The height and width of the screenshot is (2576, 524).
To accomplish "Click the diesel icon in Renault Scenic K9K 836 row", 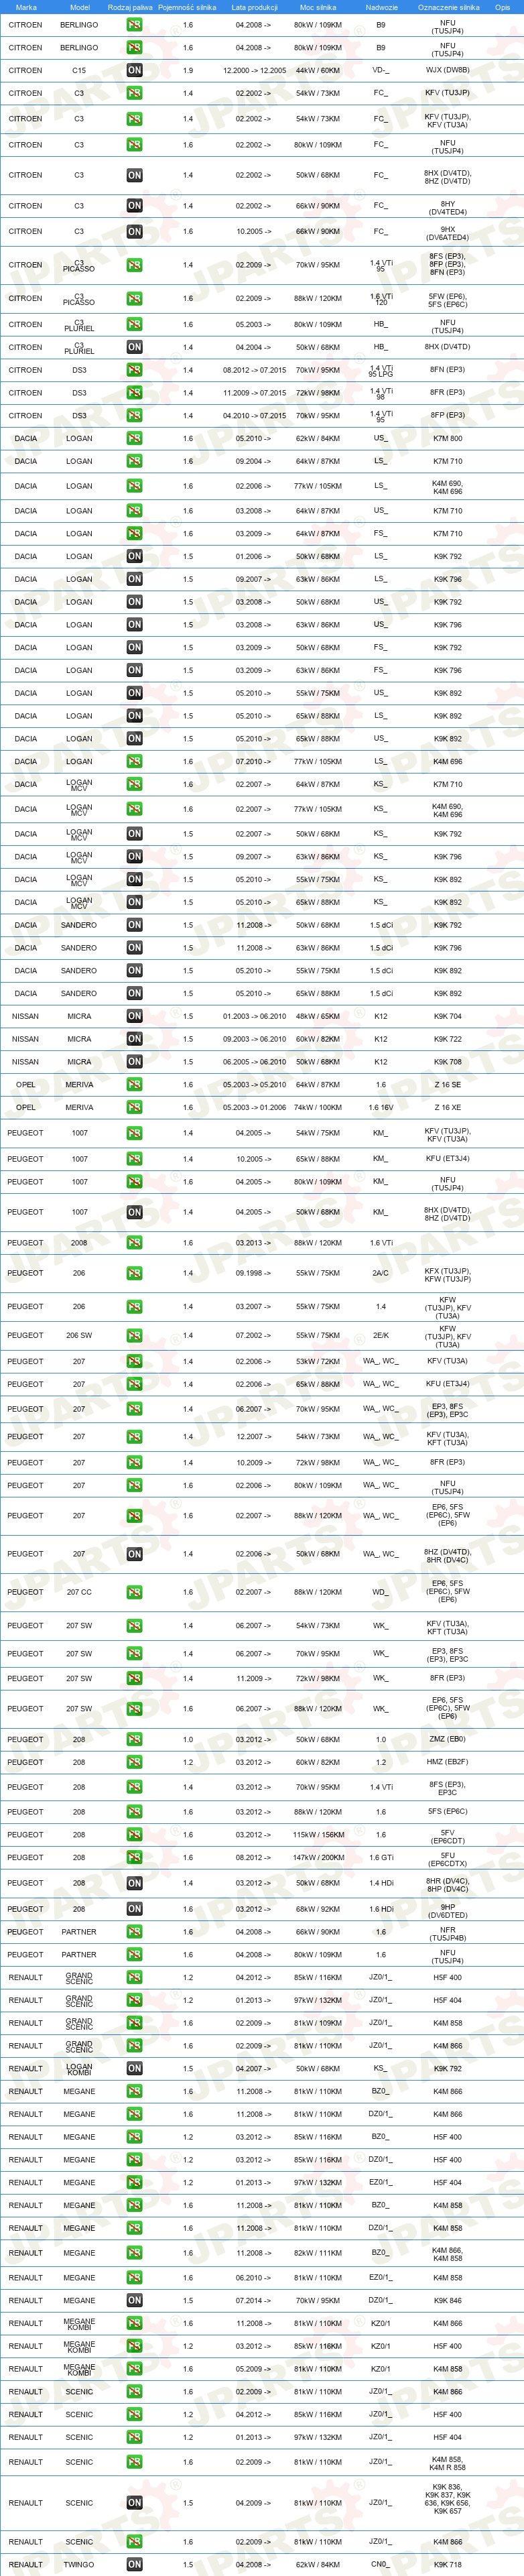I will point(134,2503).
